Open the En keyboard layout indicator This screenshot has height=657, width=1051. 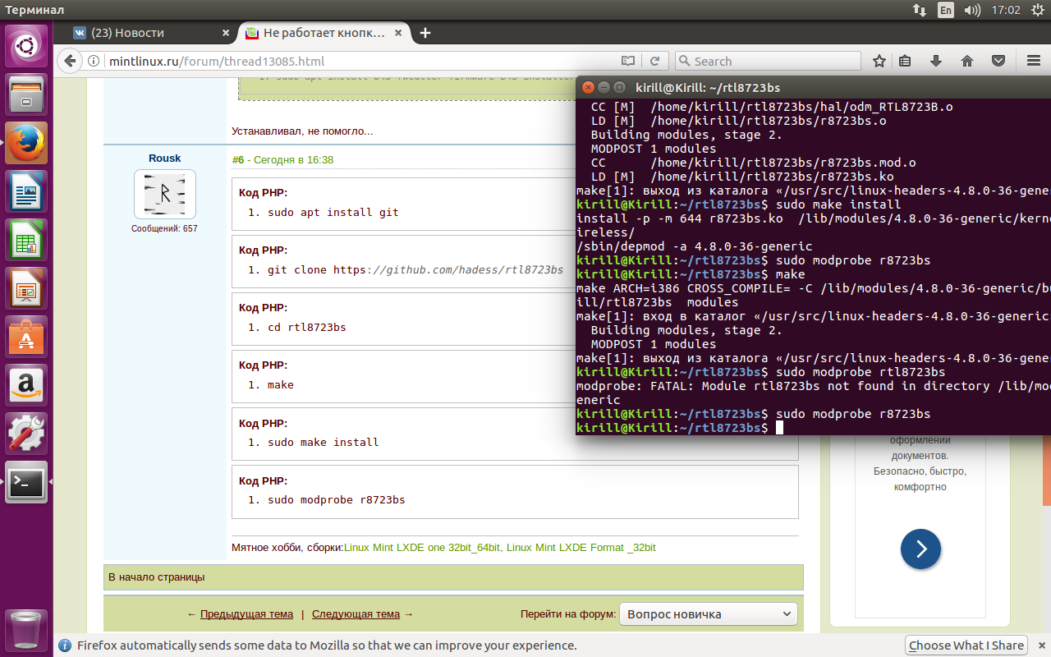[946, 10]
